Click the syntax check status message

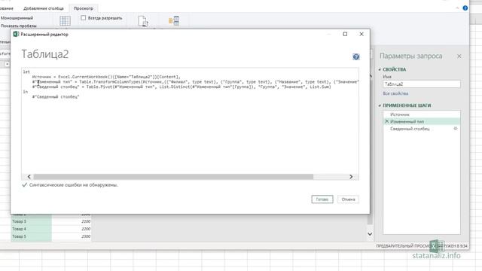pos(74,185)
